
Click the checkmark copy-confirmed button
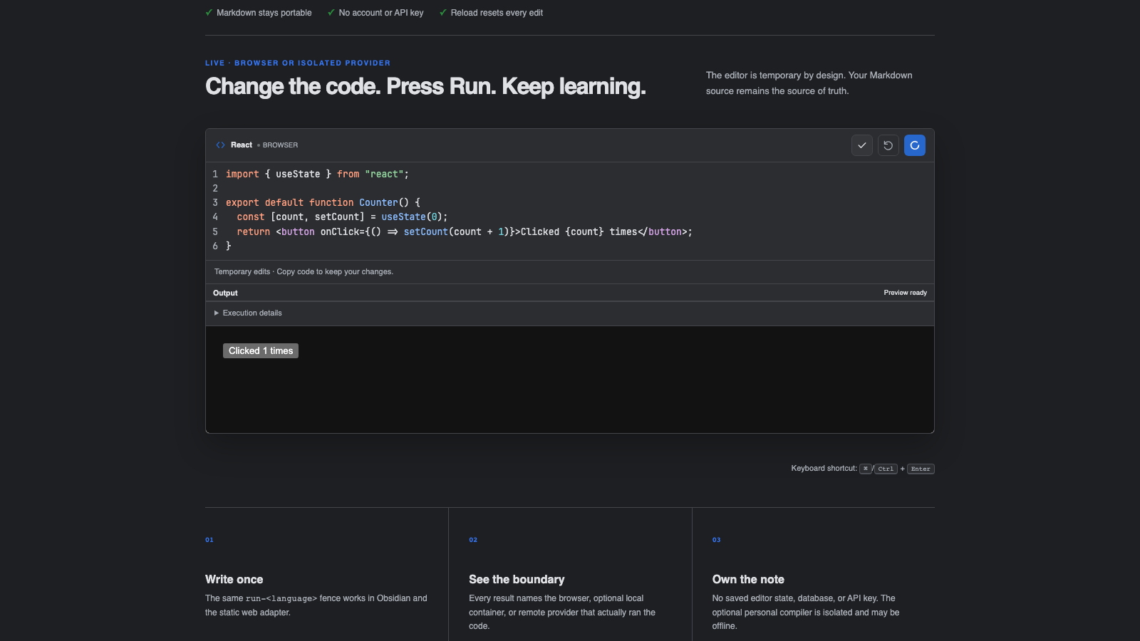(x=862, y=145)
